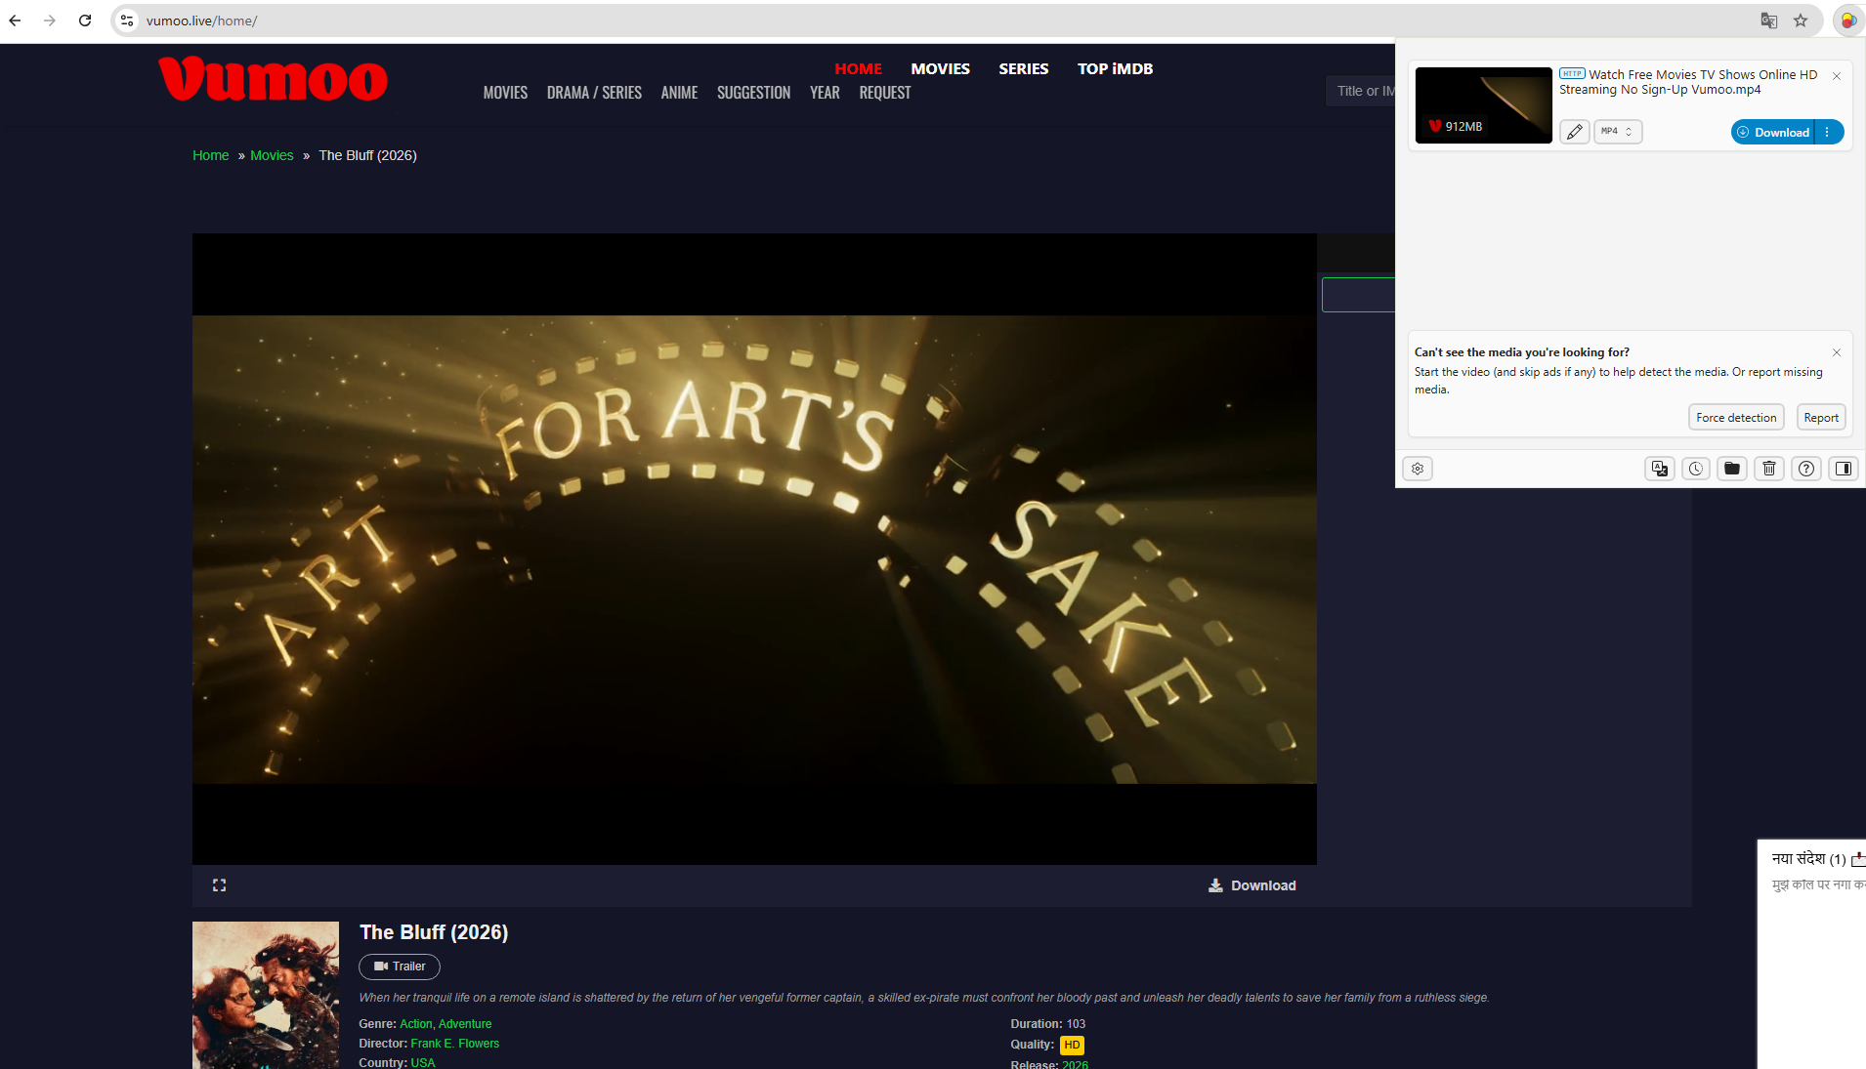
Task: Bookmark this page with the star icon
Action: pos(1801,21)
